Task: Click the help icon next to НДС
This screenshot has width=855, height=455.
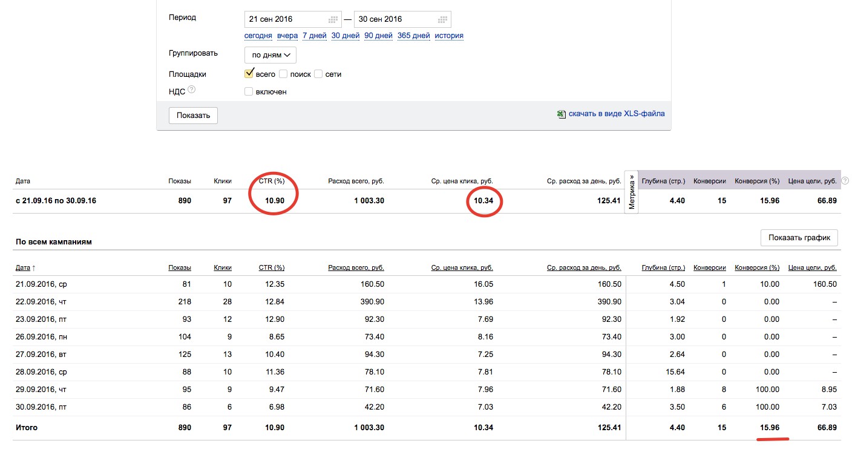Action: (x=191, y=90)
